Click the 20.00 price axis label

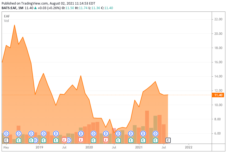click(218, 33)
